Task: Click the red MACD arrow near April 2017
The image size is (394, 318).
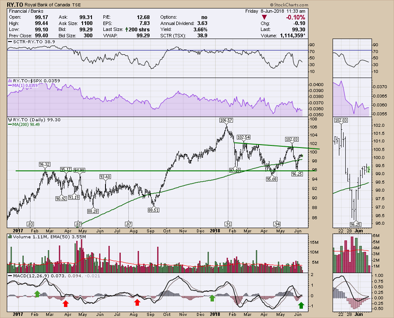Action: [66, 304]
